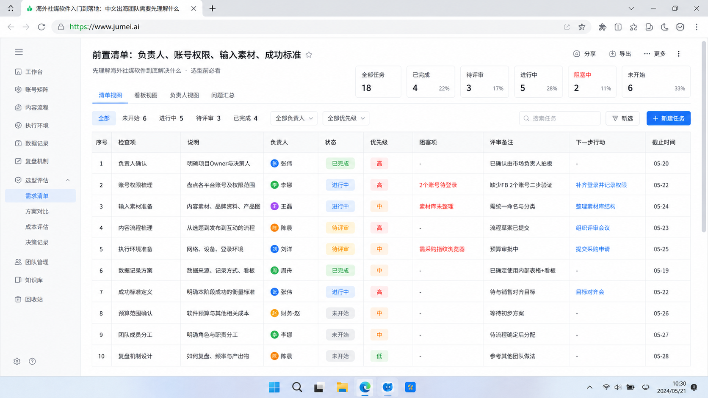Click the 复盘机制设计 table row name
708x398 pixels.
[135, 356]
